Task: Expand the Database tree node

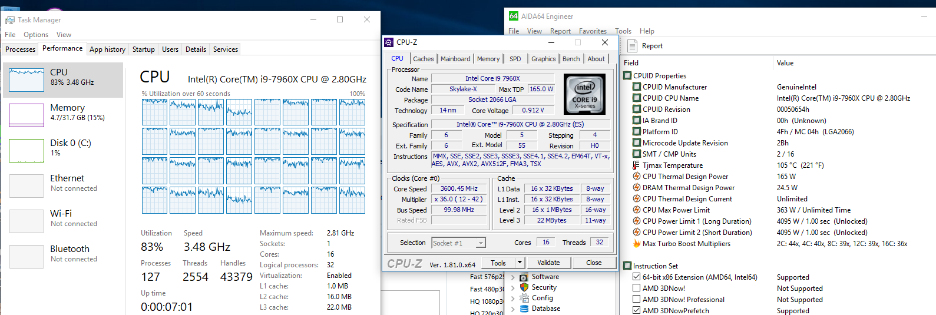Action: (x=513, y=309)
